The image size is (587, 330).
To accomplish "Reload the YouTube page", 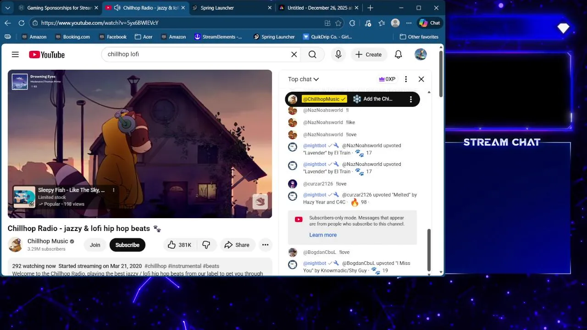I will coord(22,23).
